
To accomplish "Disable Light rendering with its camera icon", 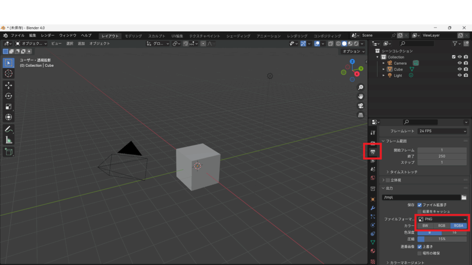I will [466, 75].
